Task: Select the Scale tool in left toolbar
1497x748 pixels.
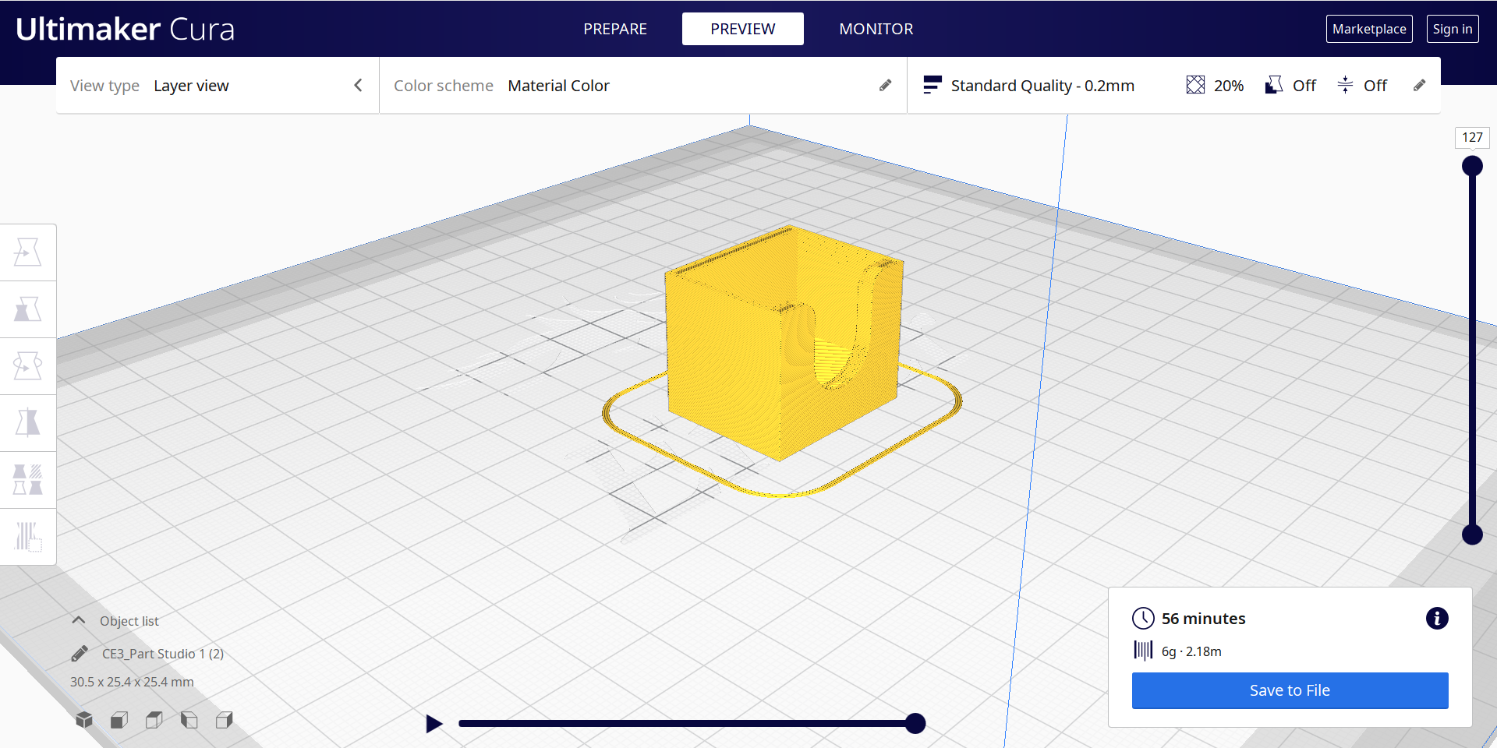Action: [28, 309]
